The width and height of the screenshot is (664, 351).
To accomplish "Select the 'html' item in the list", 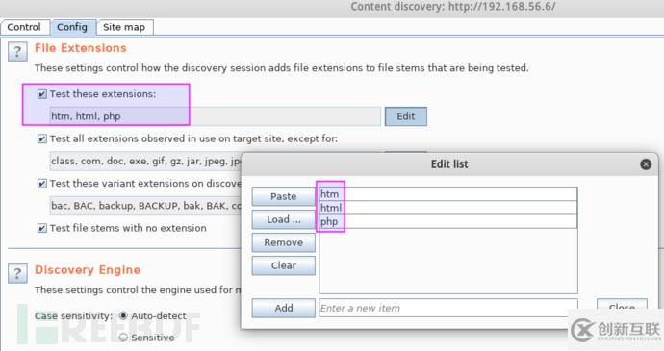I will tap(448, 208).
